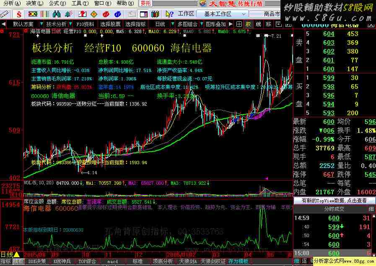Open the 公式(U) menu

[x=57, y=3]
